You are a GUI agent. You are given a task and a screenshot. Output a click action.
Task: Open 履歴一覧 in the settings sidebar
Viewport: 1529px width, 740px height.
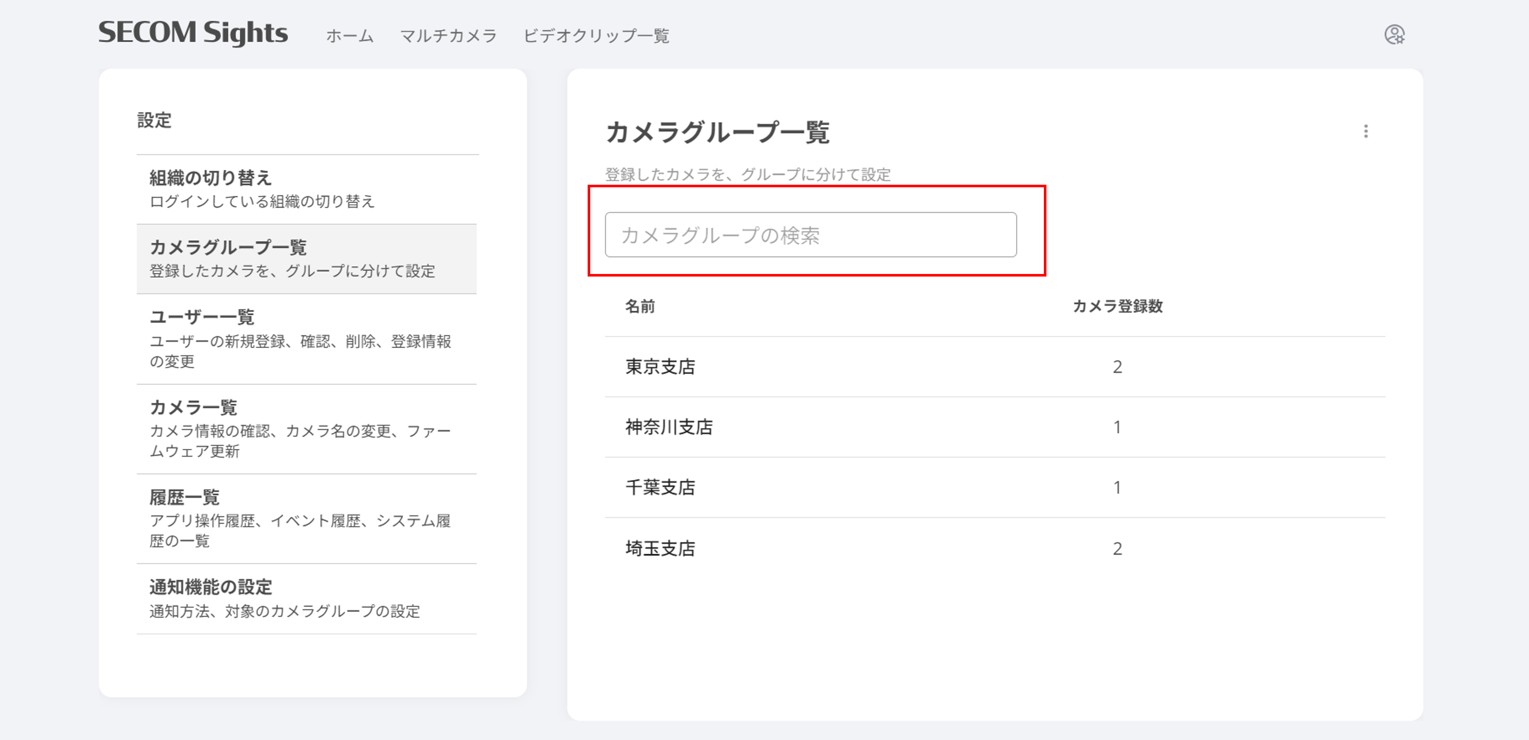[x=307, y=519]
